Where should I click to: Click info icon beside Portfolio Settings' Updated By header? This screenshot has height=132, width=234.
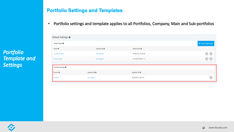pyautogui.click(x=96, y=72)
